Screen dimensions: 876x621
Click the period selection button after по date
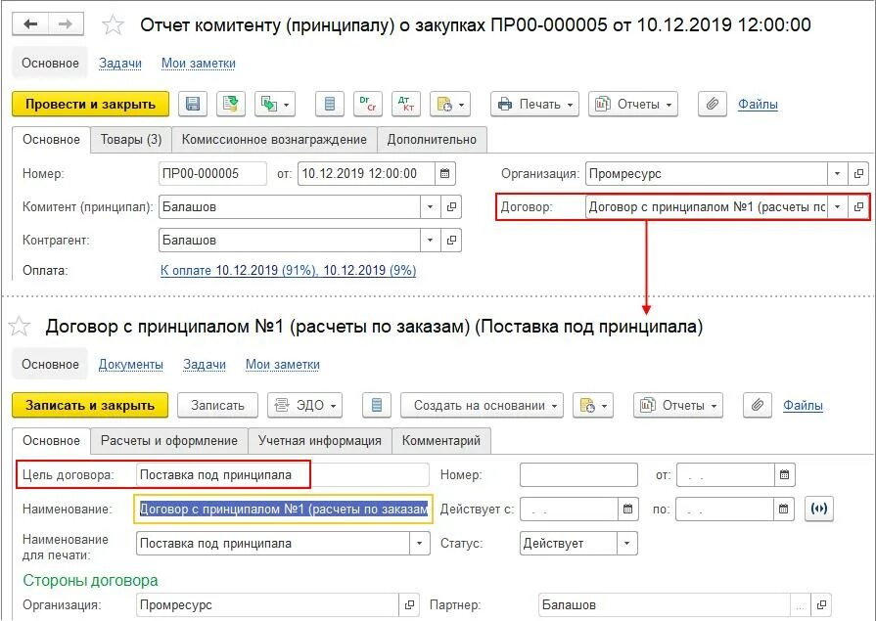click(x=819, y=510)
